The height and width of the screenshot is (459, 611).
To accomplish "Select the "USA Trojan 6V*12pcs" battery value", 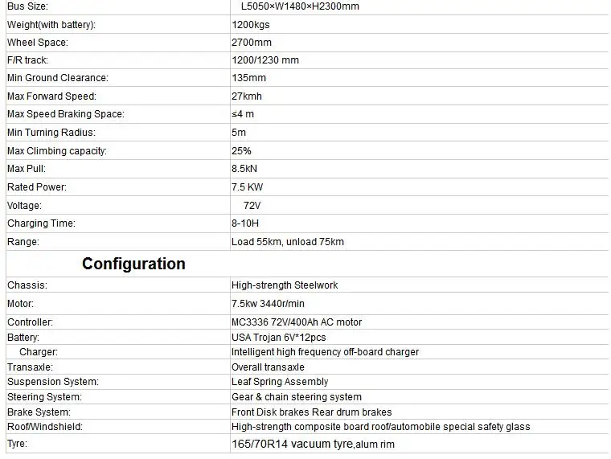I will click(279, 338).
